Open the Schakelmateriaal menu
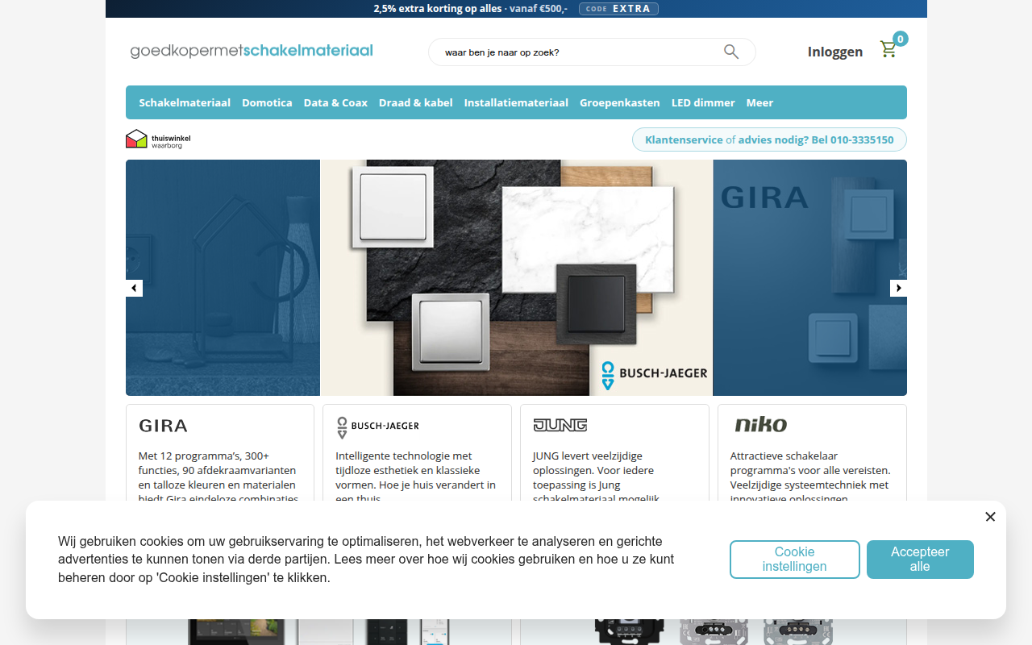 [185, 102]
